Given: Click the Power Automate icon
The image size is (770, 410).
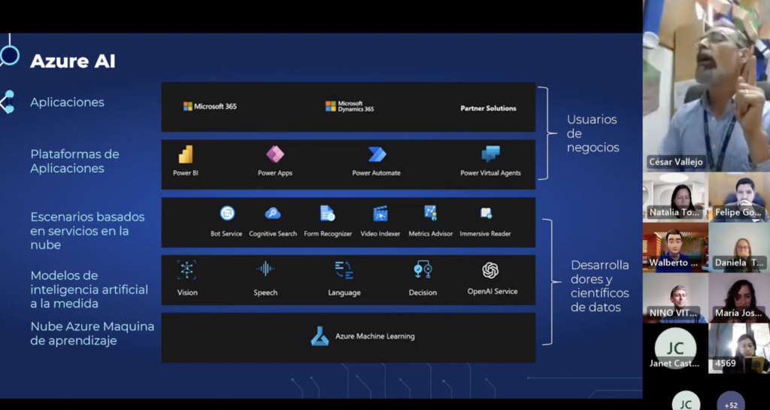Looking at the screenshot, I should [377, 155].
